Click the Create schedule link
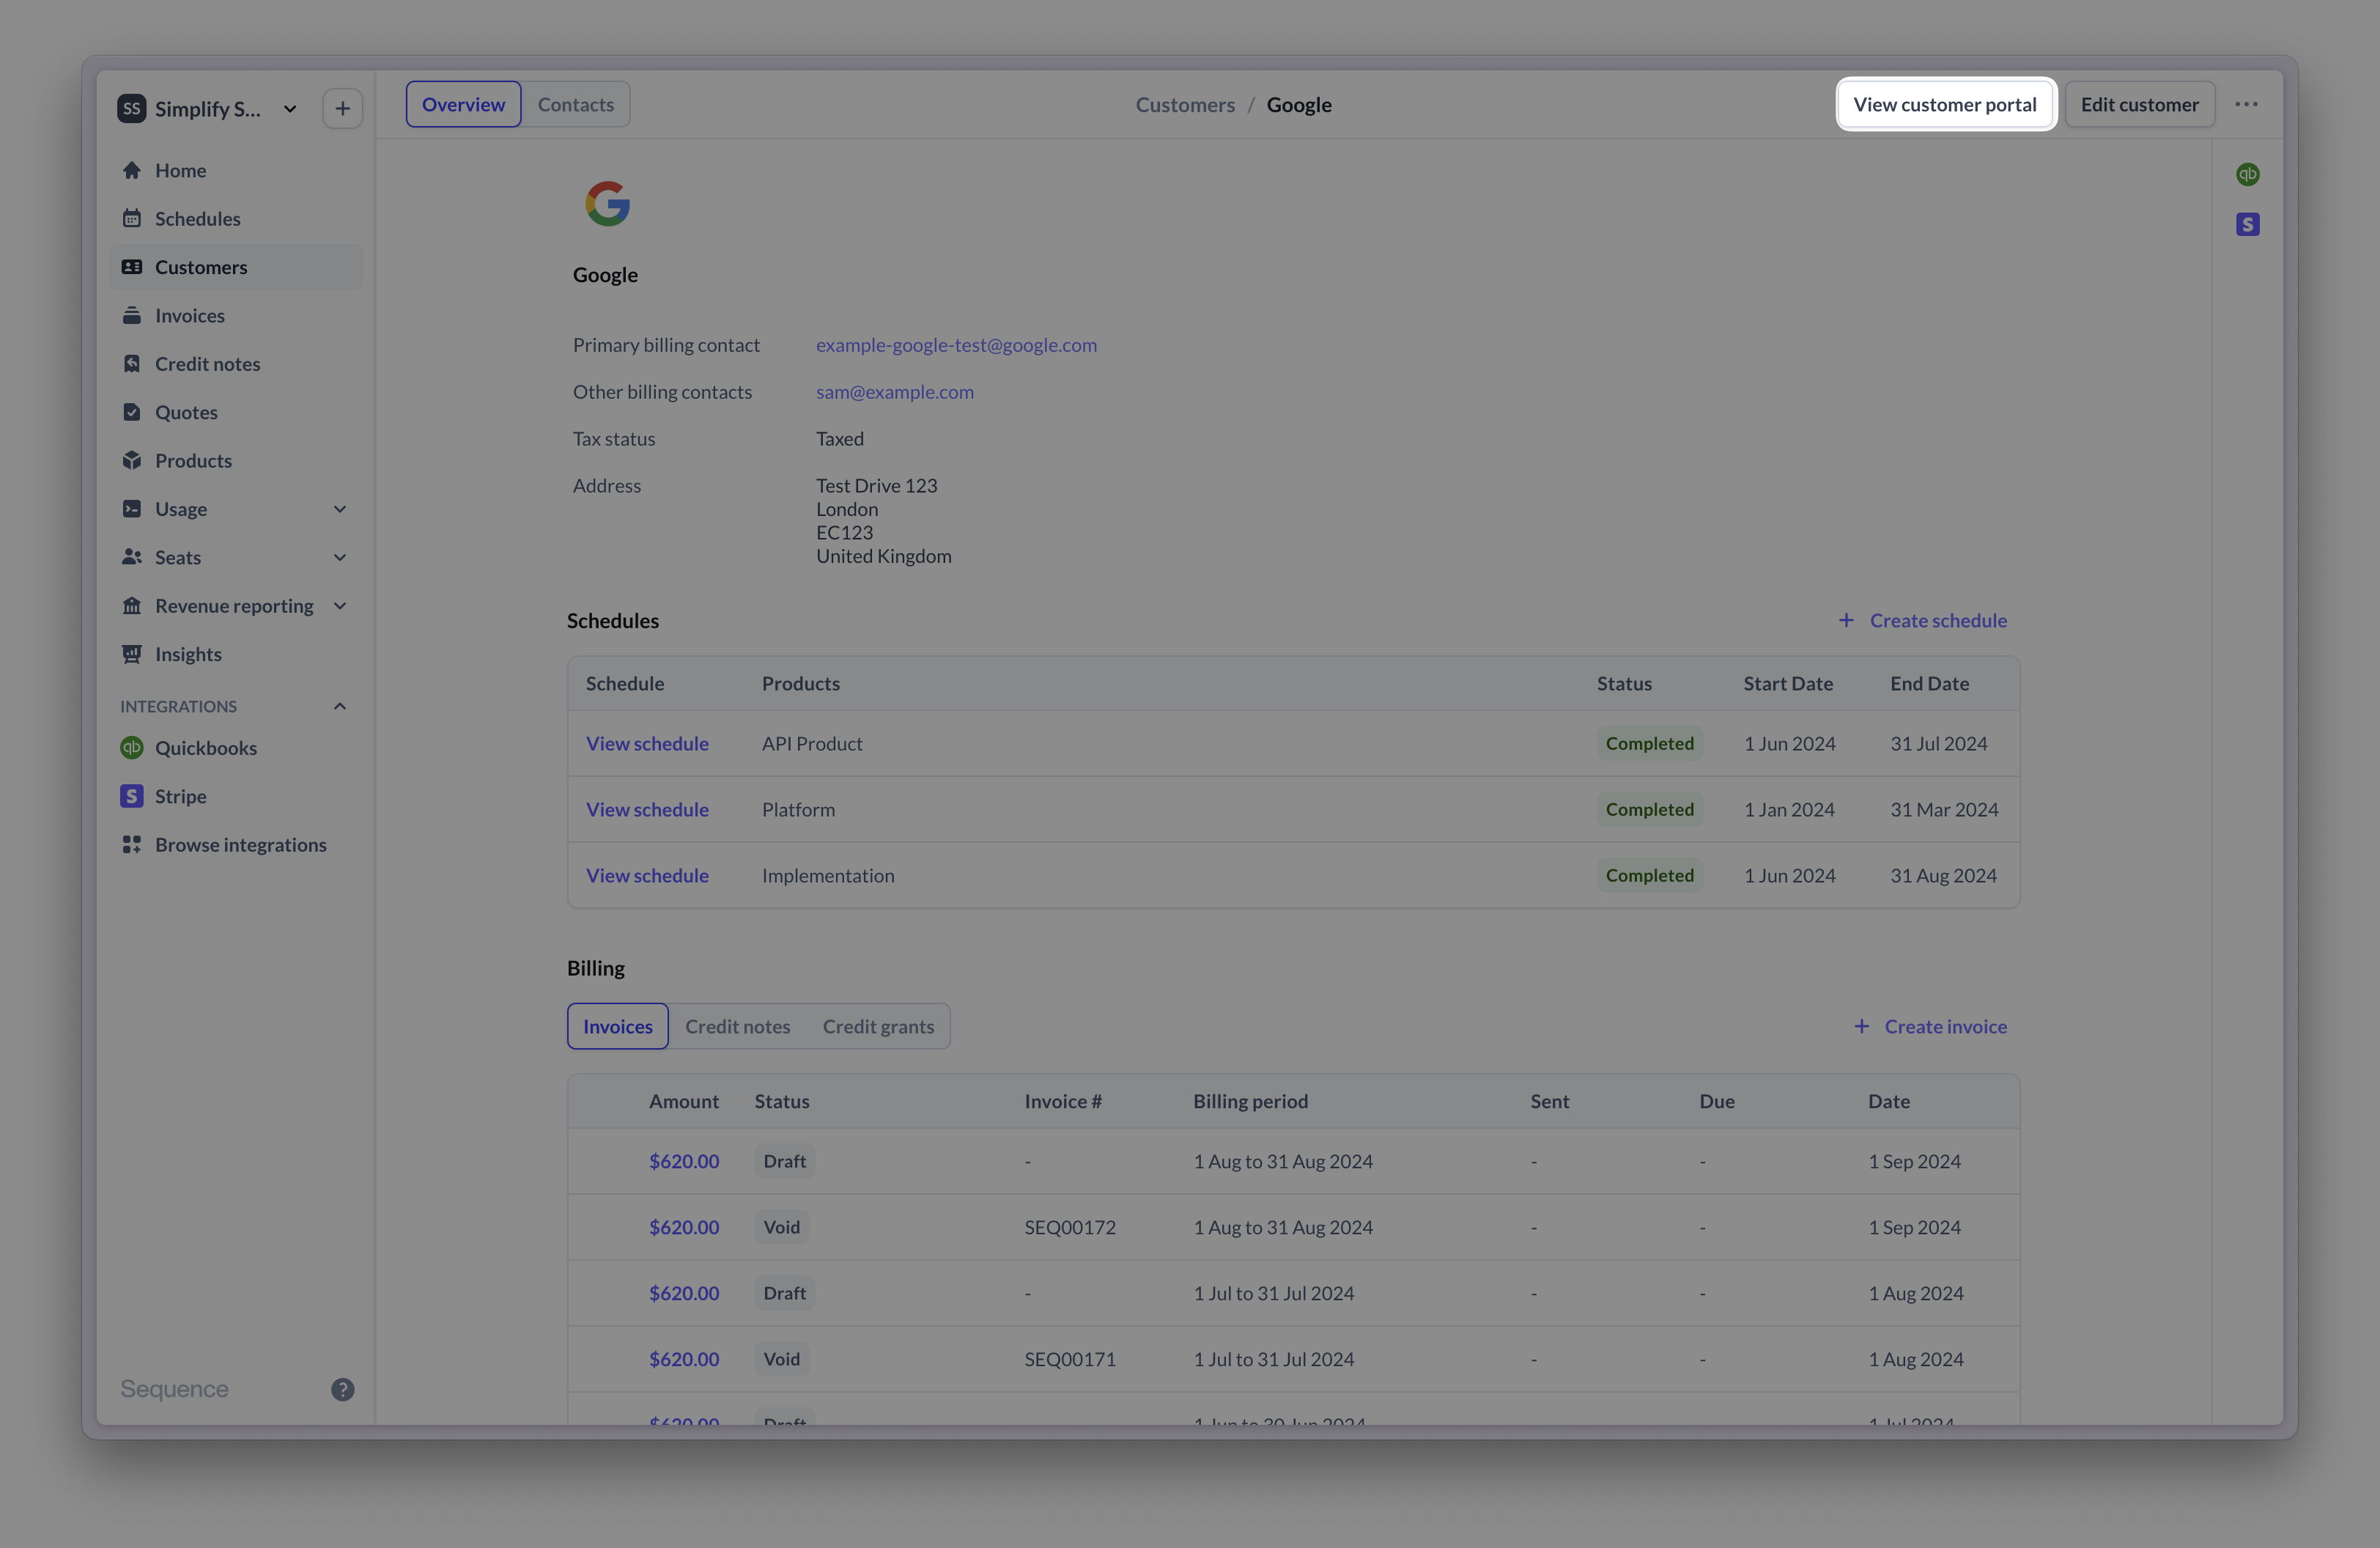This screenshot has width=2380, height=1548. click(1922, 620)
